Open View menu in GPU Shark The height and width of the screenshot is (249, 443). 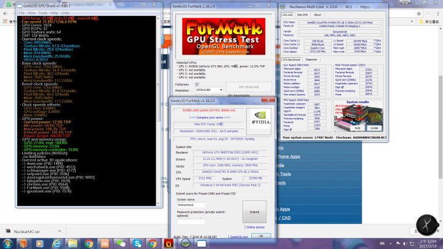point(31,13)
